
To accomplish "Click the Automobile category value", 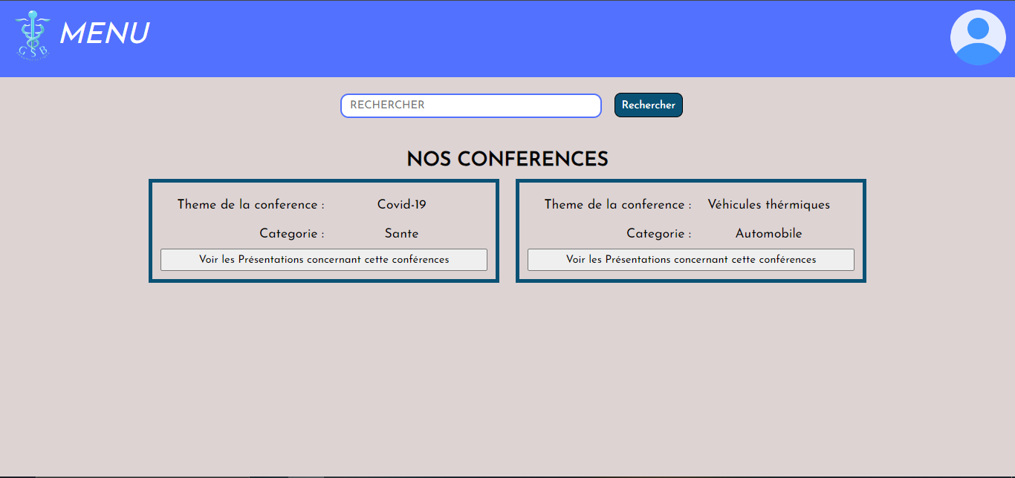I will pyautogui.click(x=768, y=234).
